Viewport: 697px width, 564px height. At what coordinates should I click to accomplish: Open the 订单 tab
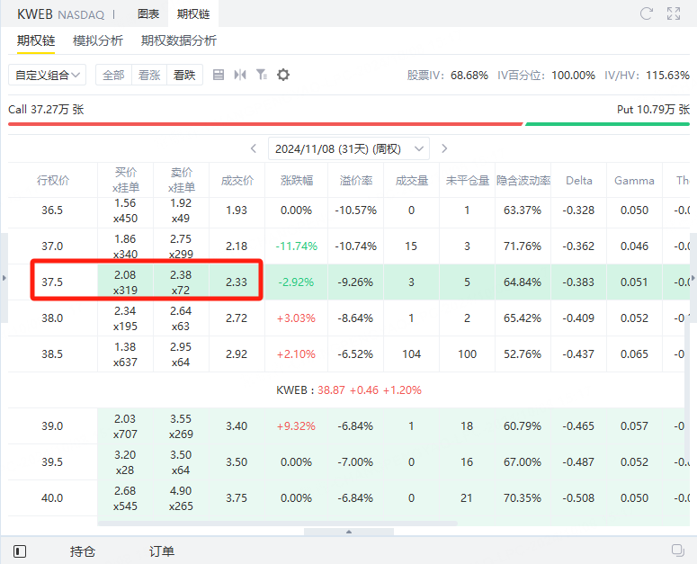pyautogui.click(x=162, y=551)
